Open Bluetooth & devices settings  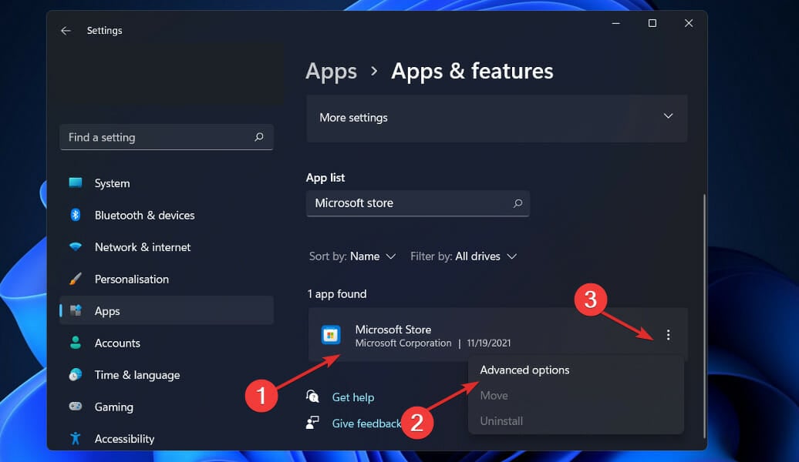(167, 216)
